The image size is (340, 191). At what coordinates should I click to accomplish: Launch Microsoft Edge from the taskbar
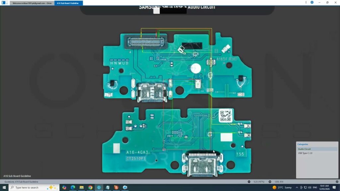tap(72, 187)
